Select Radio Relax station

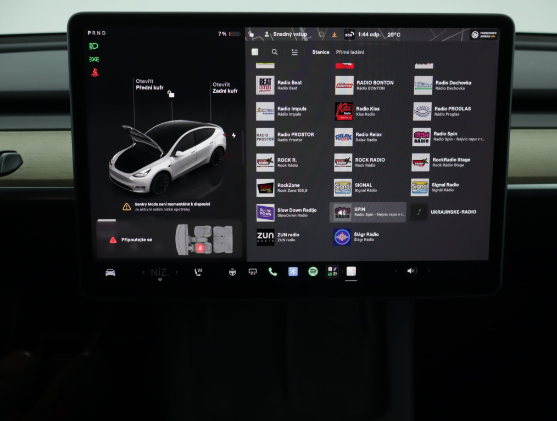click(x=369, y=137)
